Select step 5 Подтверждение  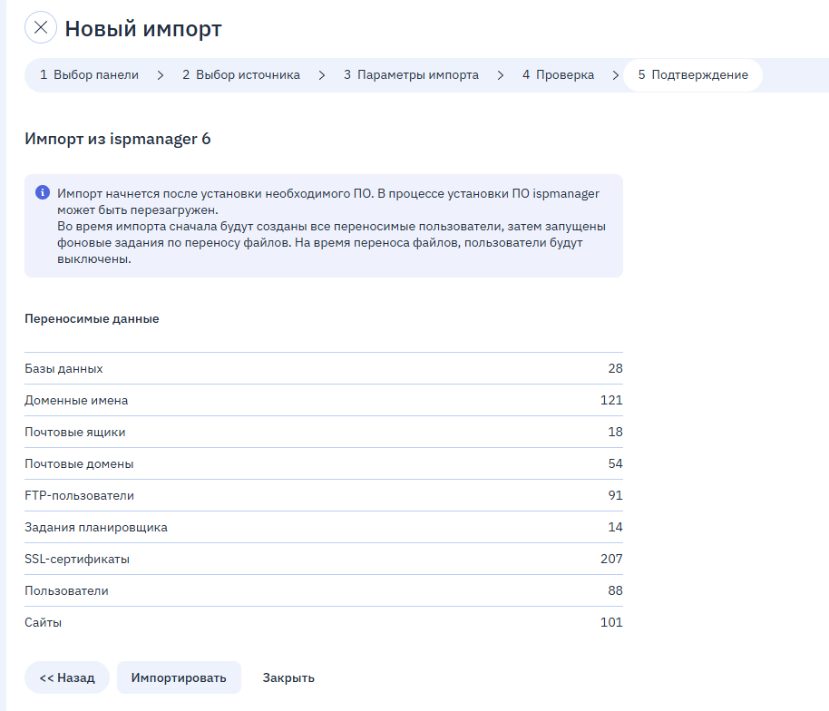(x=693, y=75)
